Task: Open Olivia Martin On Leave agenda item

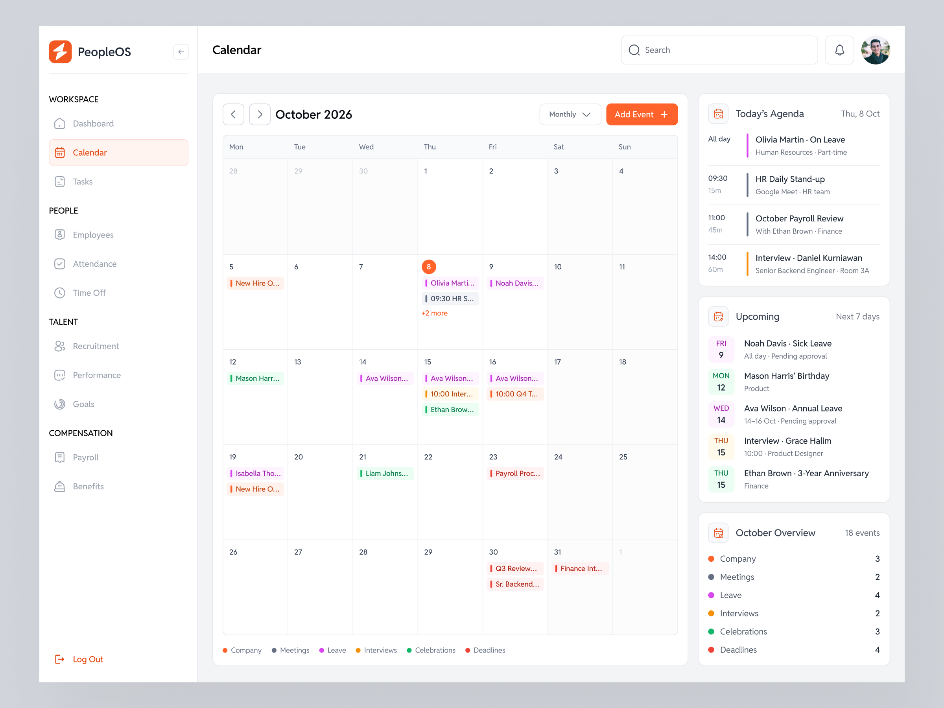Action: point(794,146)
